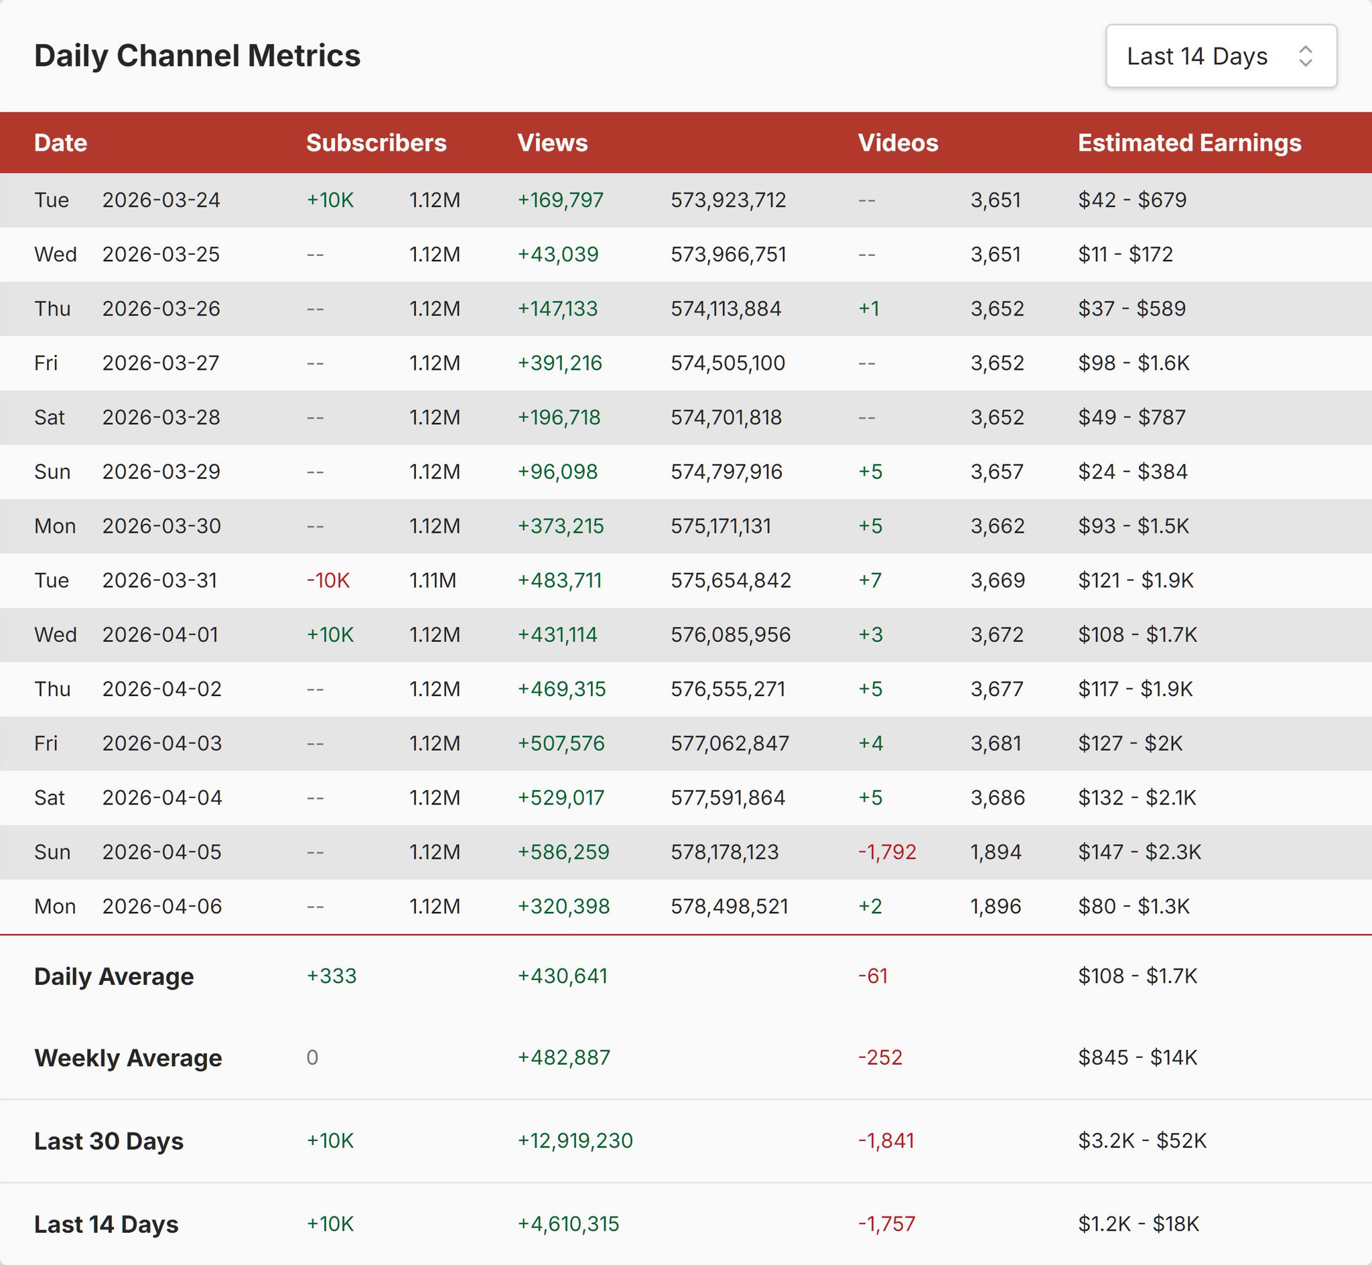Click the Estimated Earnings column header
1372x1265 pixels.
coord(1189,143)
